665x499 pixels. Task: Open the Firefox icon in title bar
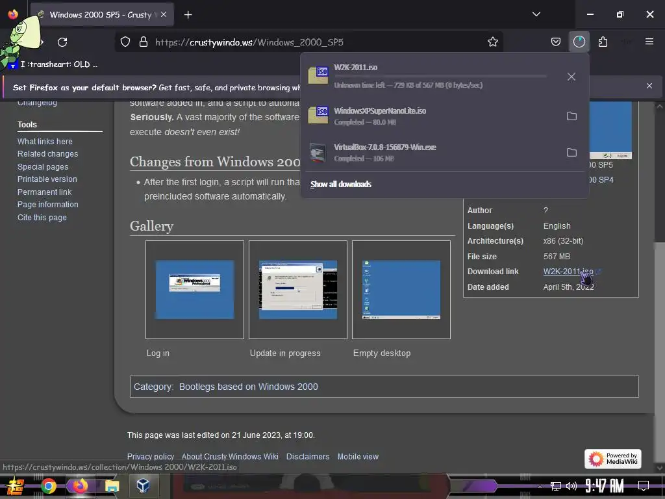(x=13, y=14)
